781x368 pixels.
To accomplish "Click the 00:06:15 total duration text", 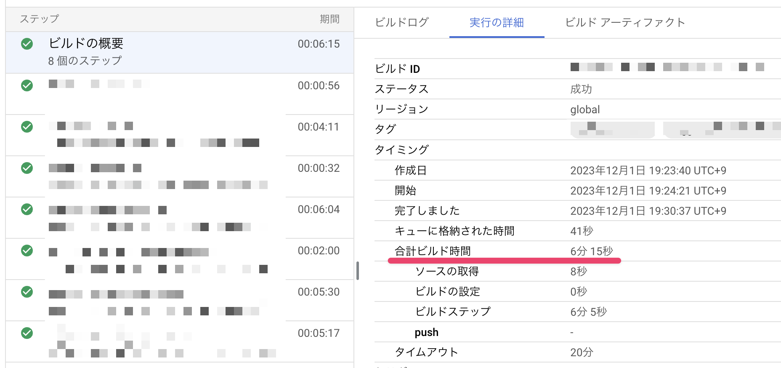I will click(319, 44).
